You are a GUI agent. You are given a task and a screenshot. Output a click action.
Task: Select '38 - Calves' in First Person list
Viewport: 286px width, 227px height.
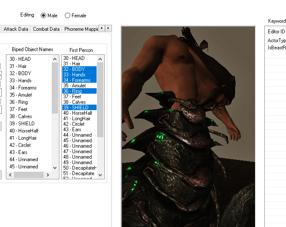click(x=80, y=102)
